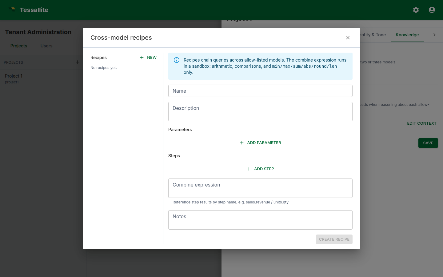The image size is (443, 277).
Task: Select Project 1 in projects list
Action: tap(43, 78)
